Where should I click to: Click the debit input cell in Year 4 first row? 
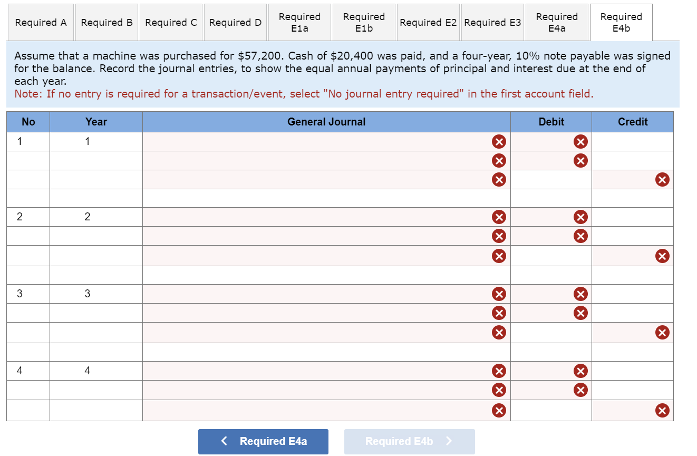pyautogui.click(x=551, y=371)
